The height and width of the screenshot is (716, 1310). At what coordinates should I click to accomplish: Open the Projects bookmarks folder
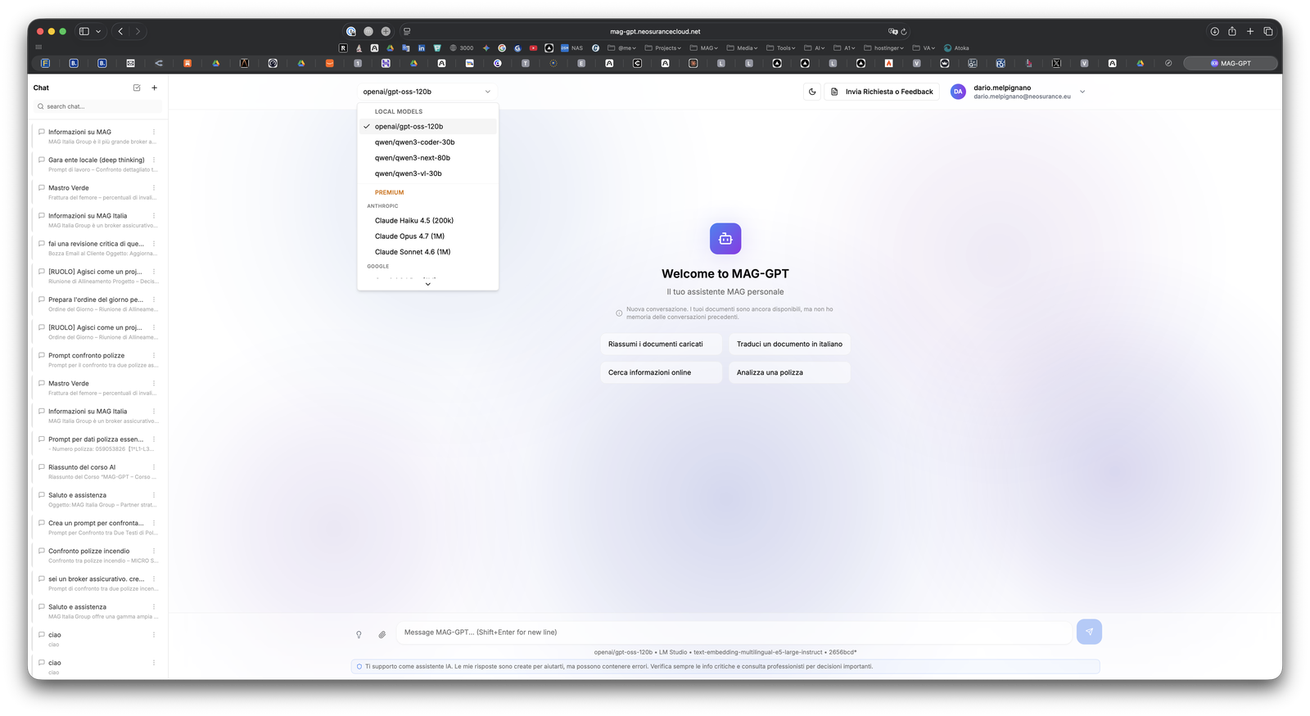click(662, 48)
